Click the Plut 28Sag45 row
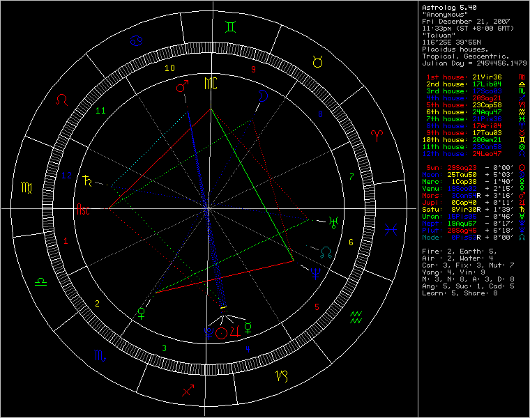 [x=474, y=231]
